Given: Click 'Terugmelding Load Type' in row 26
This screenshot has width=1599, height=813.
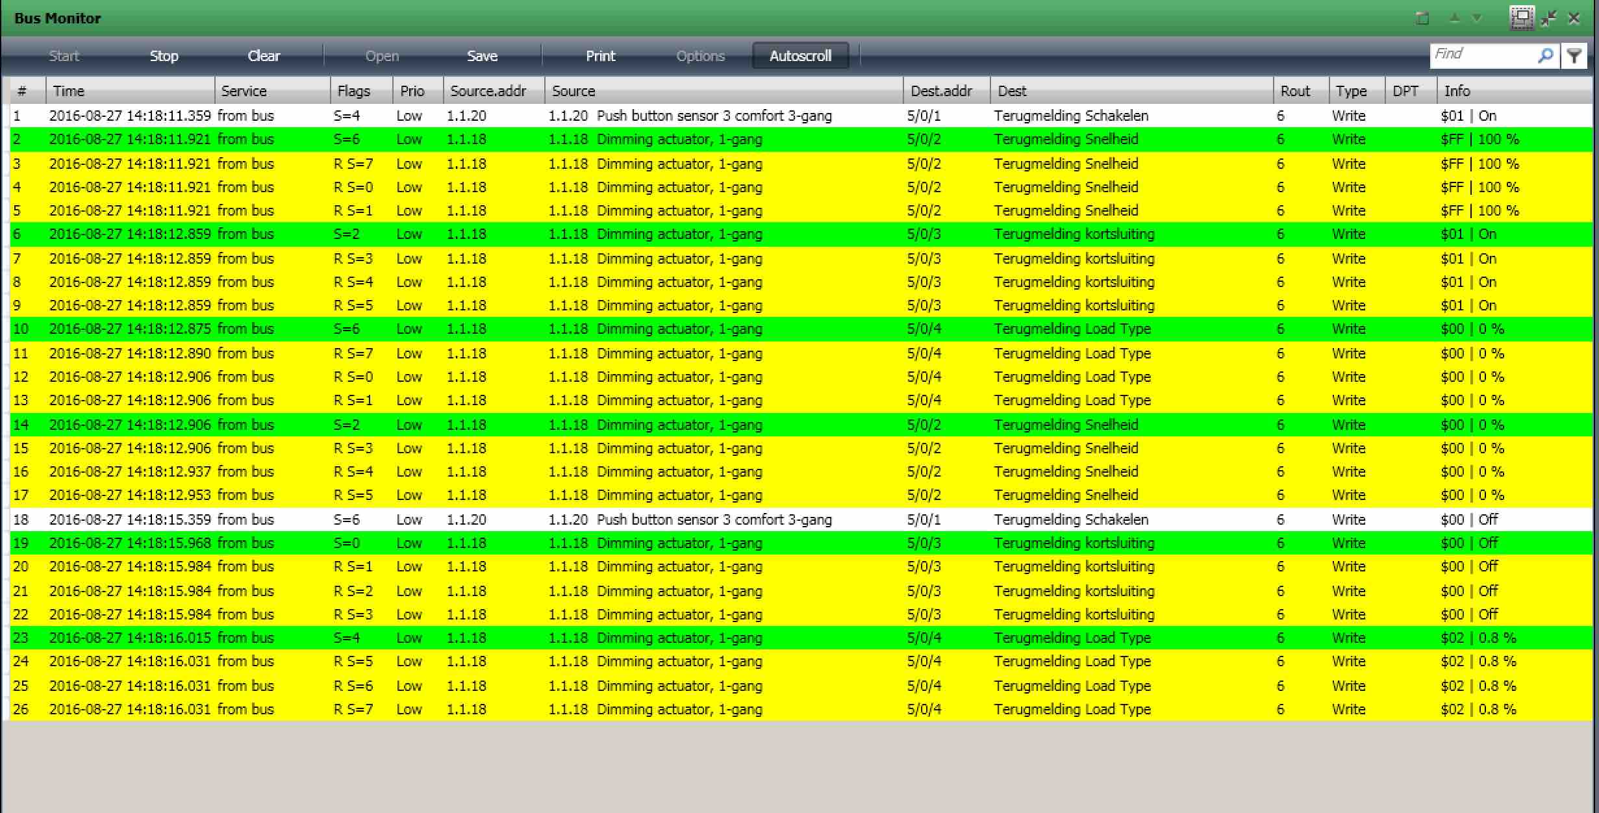Looking at the screenshot, I should click(1072, 709).
